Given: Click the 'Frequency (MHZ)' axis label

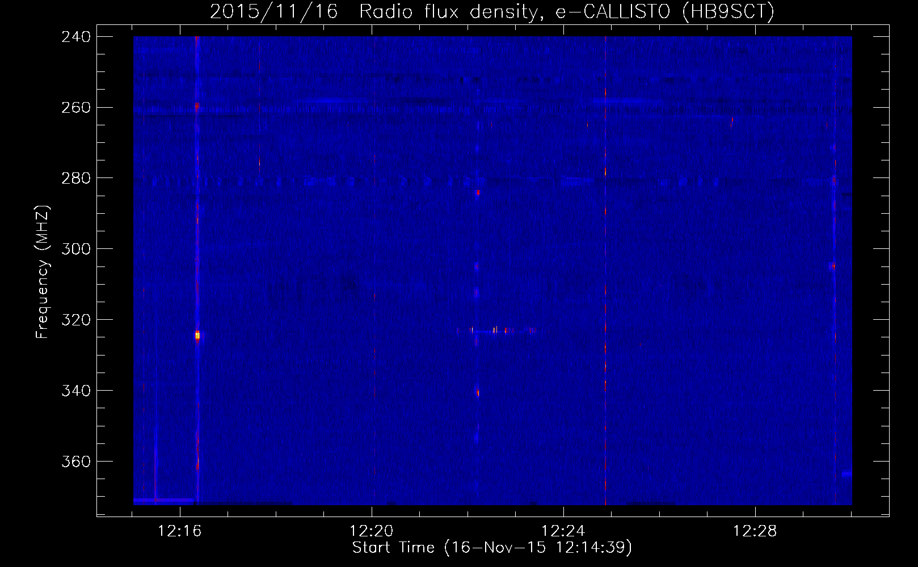Looking at the screenshot, I should pyautogui.click(x=43, y=272).
